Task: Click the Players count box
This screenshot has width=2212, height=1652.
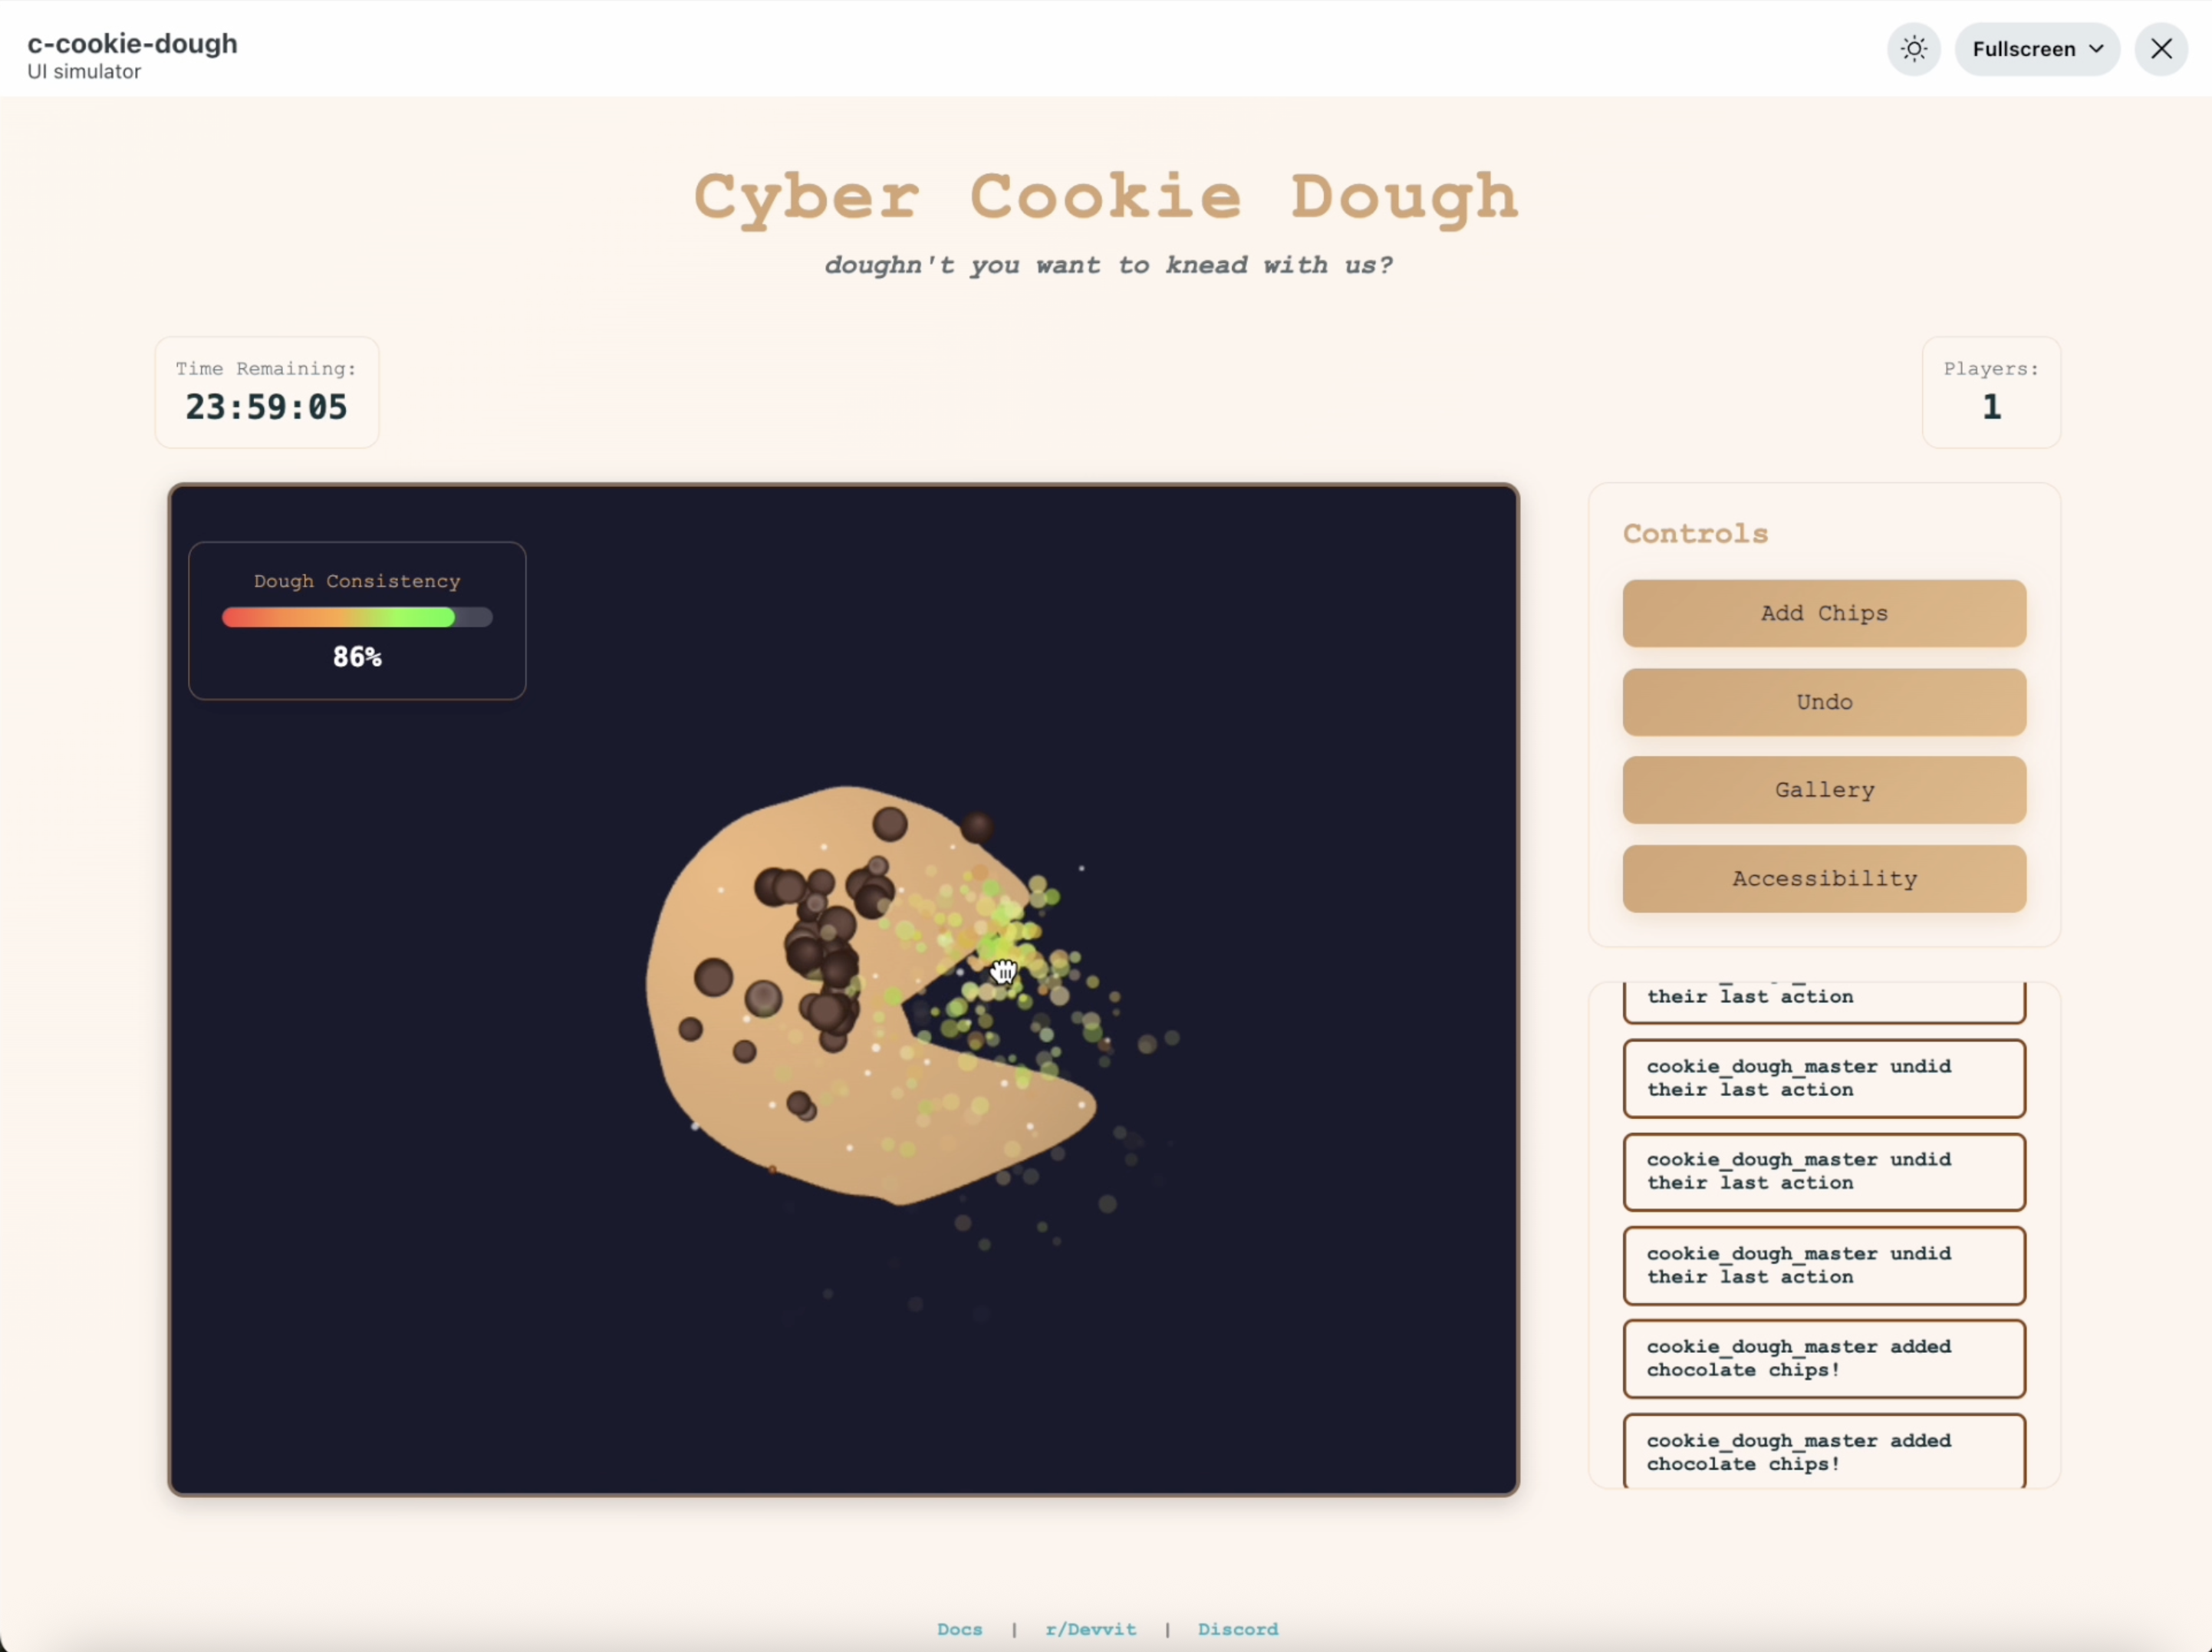Action: coord(1990,393)
